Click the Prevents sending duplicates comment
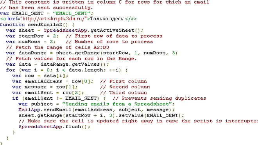Screen dimensions: 258x145 point(159,98)
